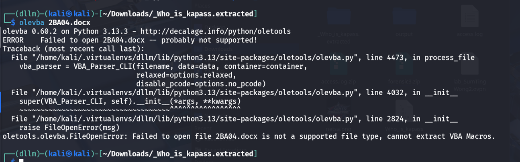Viewport: 520px width, 162px height.
Task: Click the ERROR Failed to open line
Action: click(x=130, y=40)
